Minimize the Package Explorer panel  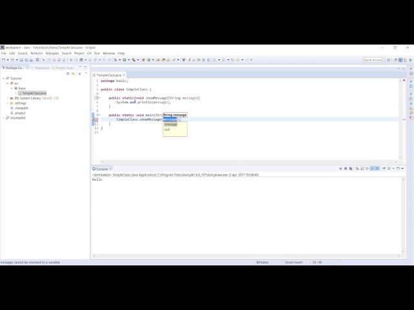pyautogui.click(x=80, y=67)
